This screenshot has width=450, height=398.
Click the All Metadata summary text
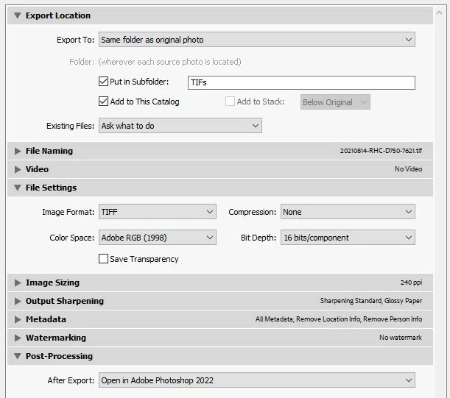[x=339, y=319]
